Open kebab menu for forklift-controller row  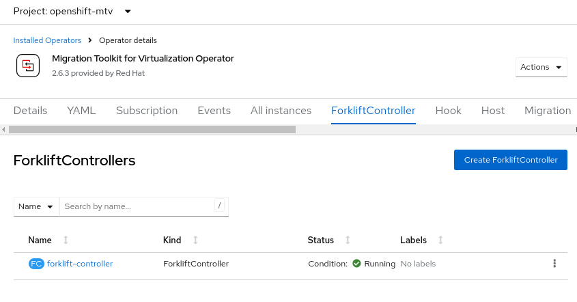(x=554, y=264)
